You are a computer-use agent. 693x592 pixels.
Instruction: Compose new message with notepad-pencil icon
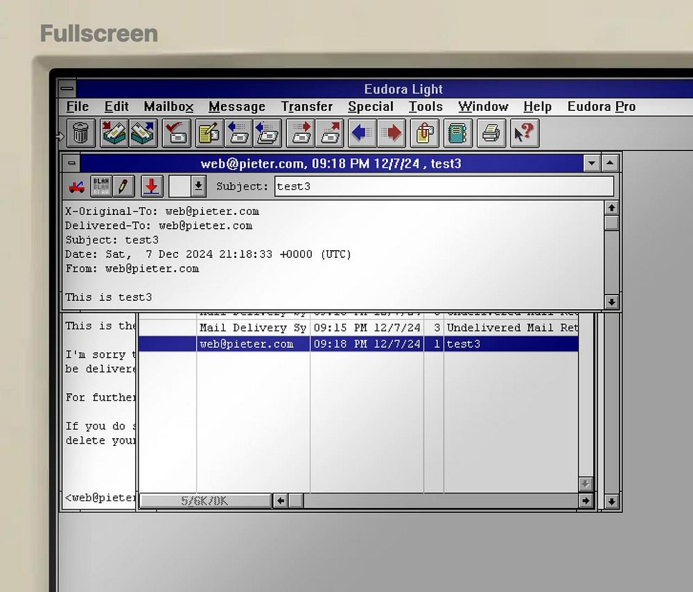tap(209, 132)
